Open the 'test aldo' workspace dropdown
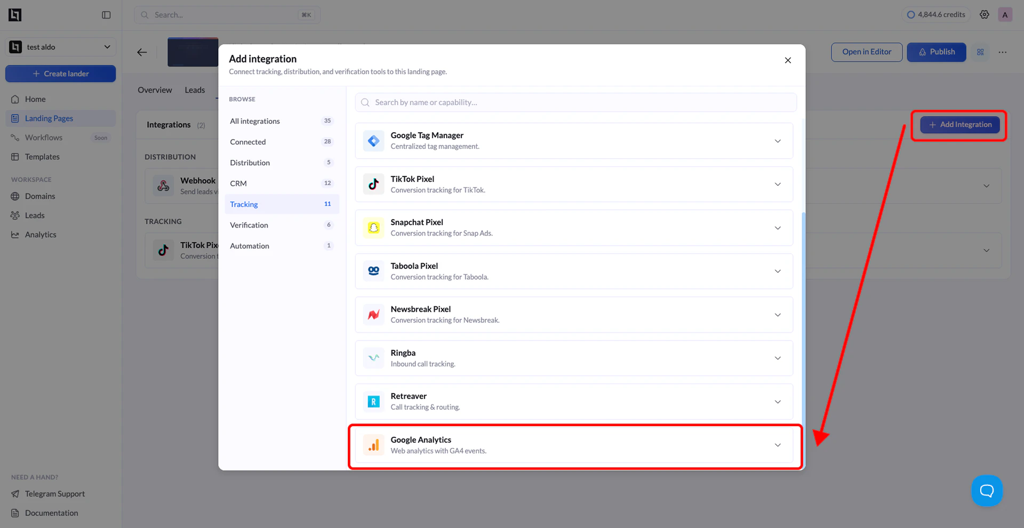Screen dimensions: 1024x528 pyautogui.click(x=61, y=47)
